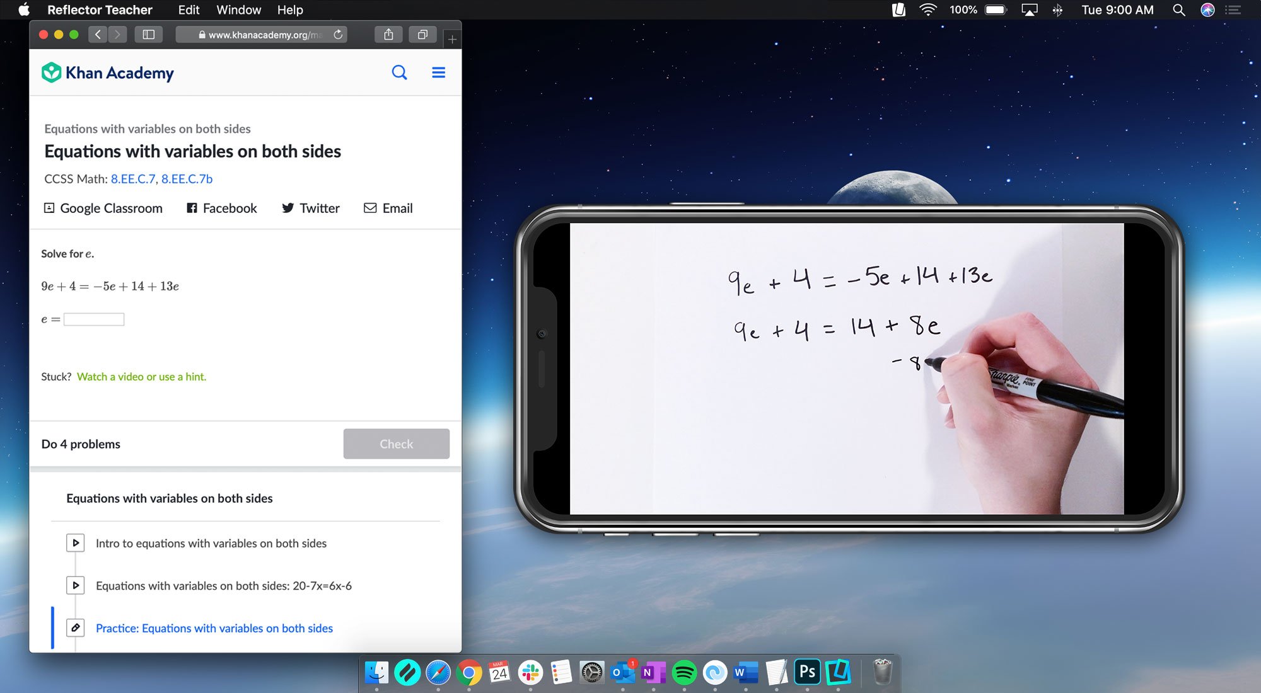Open the Apple menu
This screenshot has height=693, width=1261.
coord(24,9)
